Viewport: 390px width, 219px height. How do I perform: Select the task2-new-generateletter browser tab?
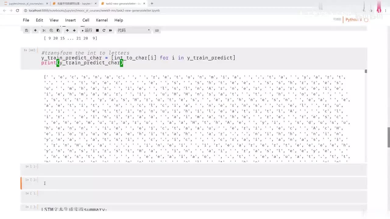[123, 4]
